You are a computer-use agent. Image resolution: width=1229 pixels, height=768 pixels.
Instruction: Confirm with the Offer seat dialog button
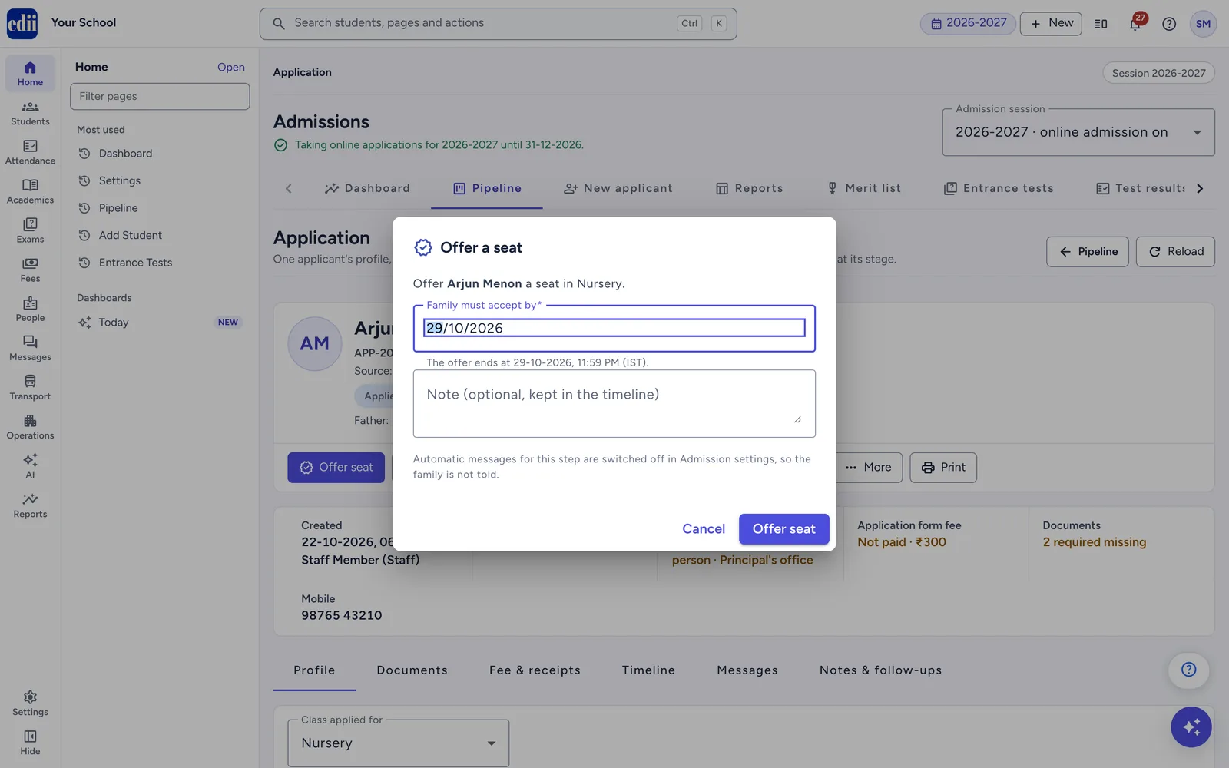783,528
